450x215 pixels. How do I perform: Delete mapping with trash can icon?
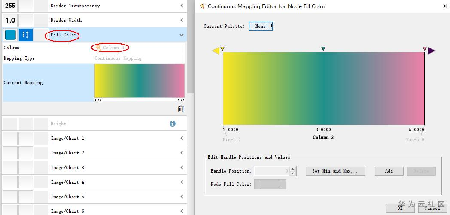[x=181, y=109]
